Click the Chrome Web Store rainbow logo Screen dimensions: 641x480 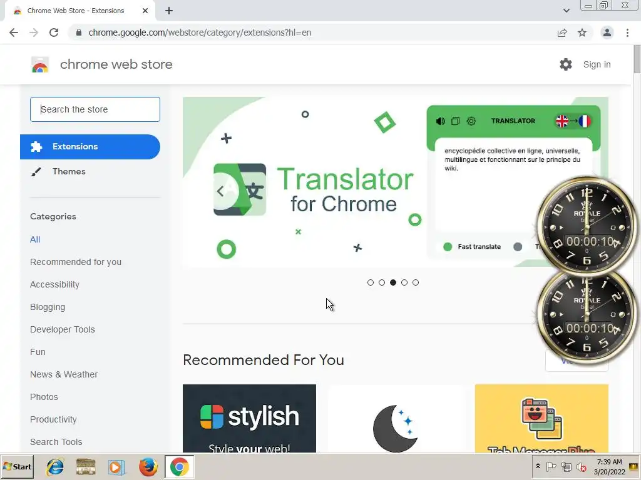[x=40, y=64]
